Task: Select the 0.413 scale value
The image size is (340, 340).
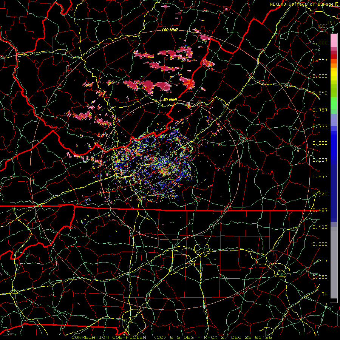Action: pos(320,227)
